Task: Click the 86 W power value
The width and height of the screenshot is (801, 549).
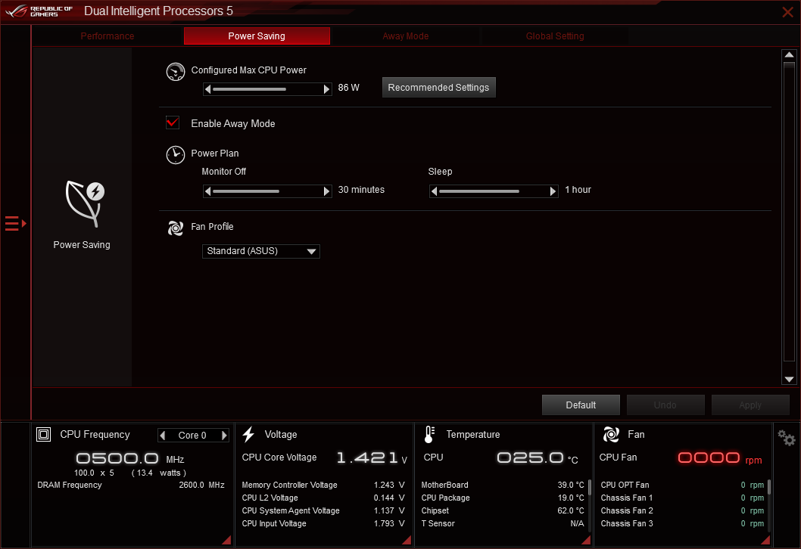Action: 348,88
